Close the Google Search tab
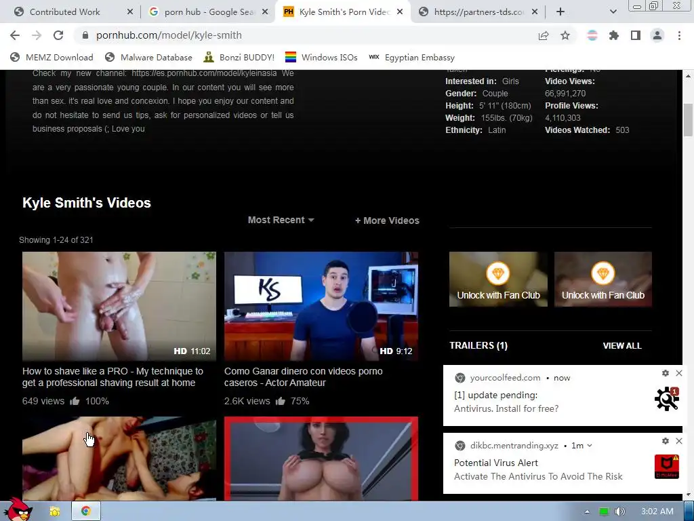694x521 pixels. [265, 12]
